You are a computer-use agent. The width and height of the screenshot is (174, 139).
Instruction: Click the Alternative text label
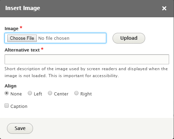pos(22,50)
